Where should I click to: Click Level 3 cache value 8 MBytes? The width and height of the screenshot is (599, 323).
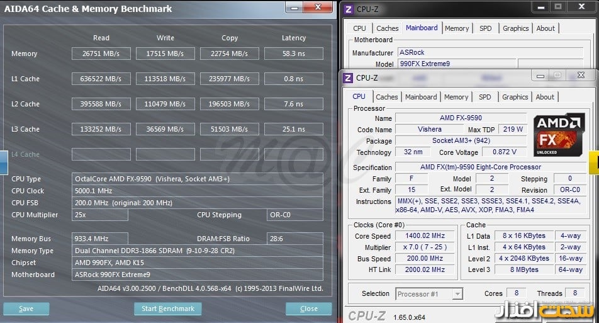click(524, 270)
